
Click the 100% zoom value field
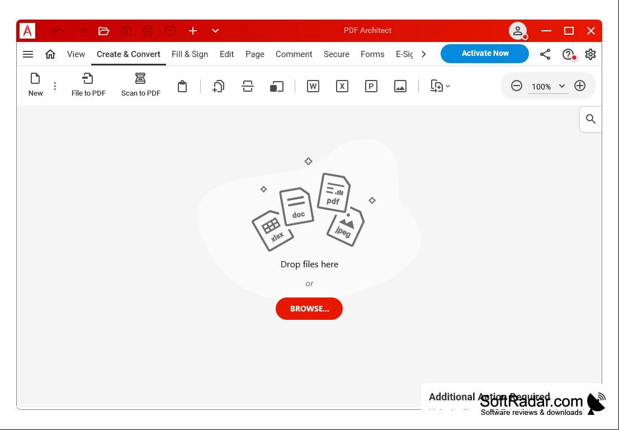click(x=541, y=87)
